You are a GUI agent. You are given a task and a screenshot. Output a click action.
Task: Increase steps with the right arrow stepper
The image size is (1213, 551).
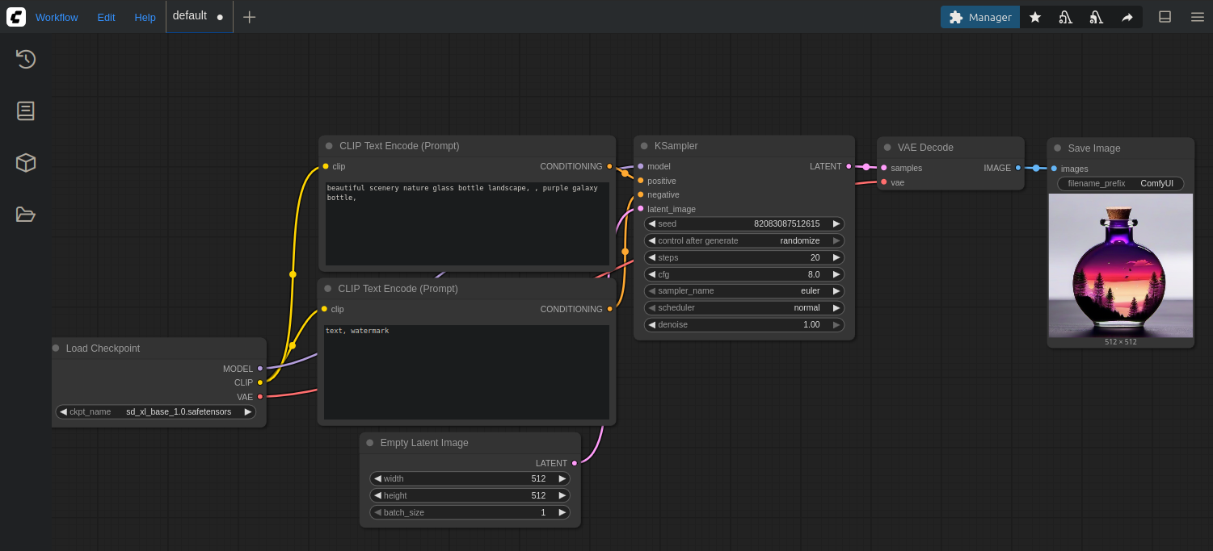[836, 257]
